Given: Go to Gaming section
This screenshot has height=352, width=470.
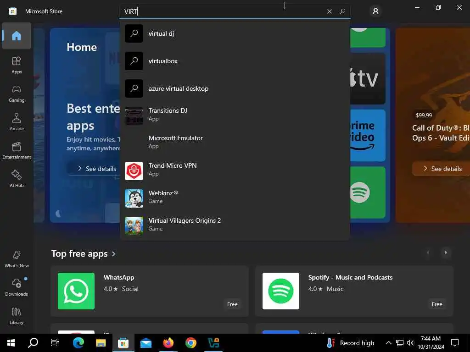Looking at the screenshot, I should point(17,93).
